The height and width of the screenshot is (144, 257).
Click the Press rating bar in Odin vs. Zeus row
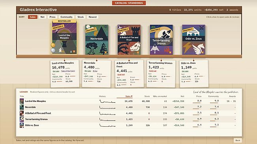click(197, 127)
